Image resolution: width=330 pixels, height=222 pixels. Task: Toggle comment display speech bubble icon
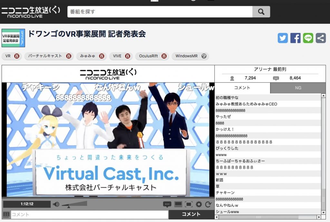coord(167,204)
